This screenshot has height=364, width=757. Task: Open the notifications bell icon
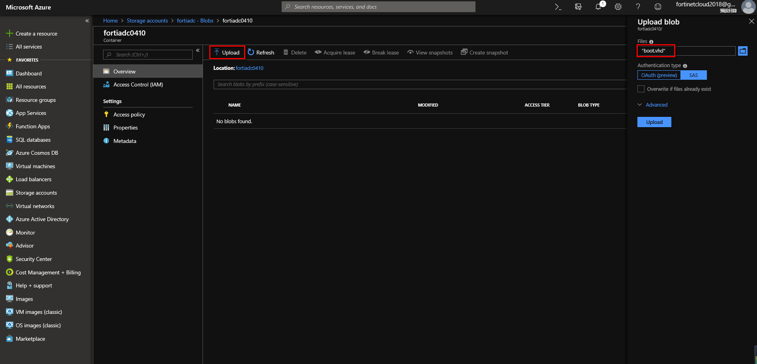[598, 7]
